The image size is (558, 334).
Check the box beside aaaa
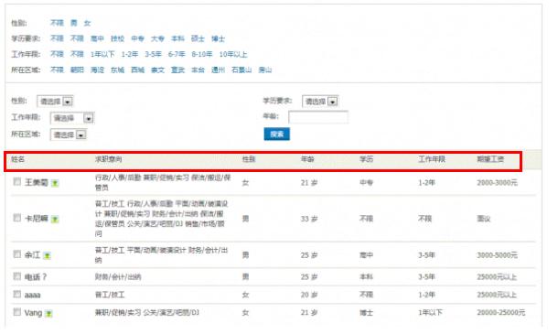(x=17, y=294)
